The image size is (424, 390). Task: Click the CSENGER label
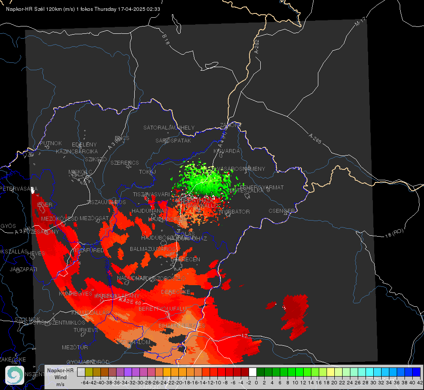(x=282, y=211)
